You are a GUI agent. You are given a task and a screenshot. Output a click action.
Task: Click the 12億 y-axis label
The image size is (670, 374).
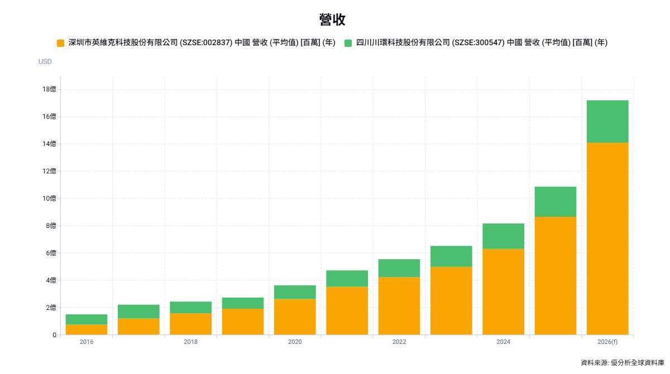[x=50, y=171]
